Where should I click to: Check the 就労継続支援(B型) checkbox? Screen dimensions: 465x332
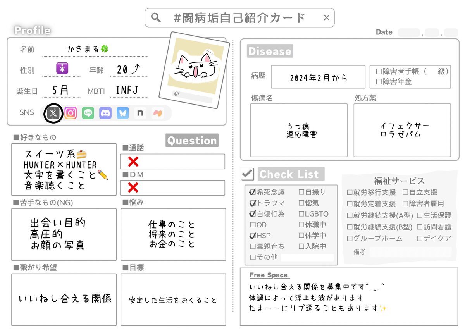(350, 227)
